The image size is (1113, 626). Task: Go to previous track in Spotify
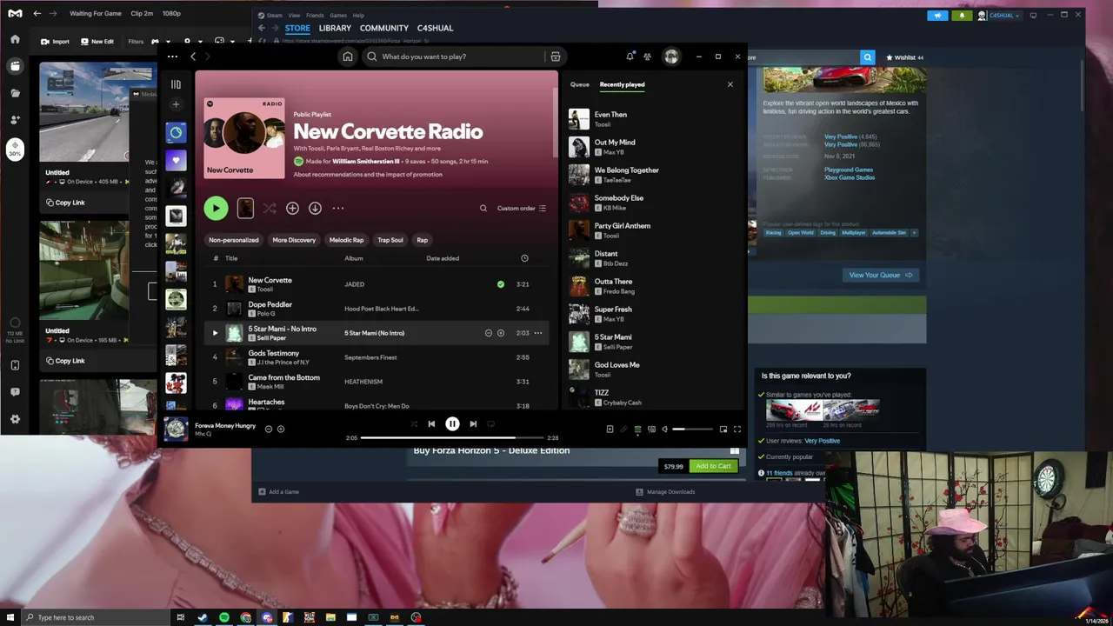[431, 424]
